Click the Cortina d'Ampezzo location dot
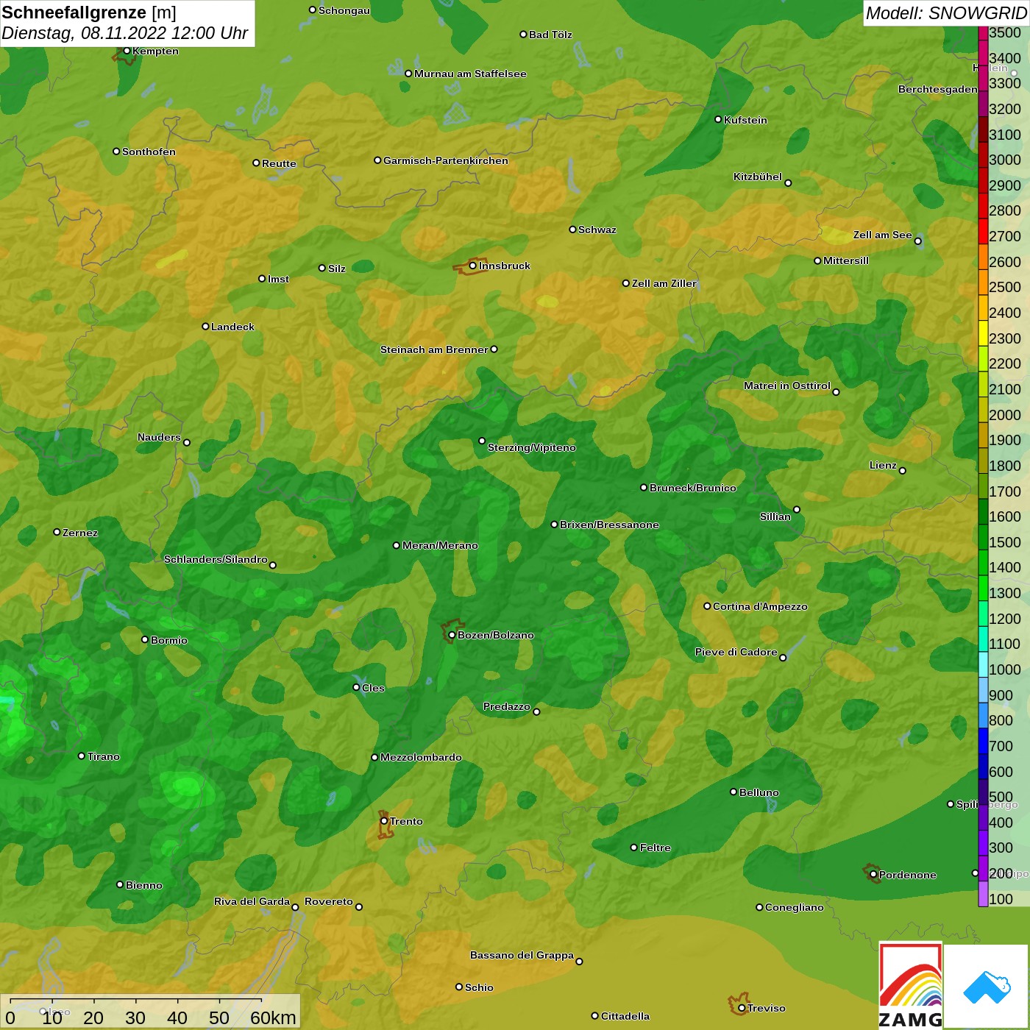 707,606
